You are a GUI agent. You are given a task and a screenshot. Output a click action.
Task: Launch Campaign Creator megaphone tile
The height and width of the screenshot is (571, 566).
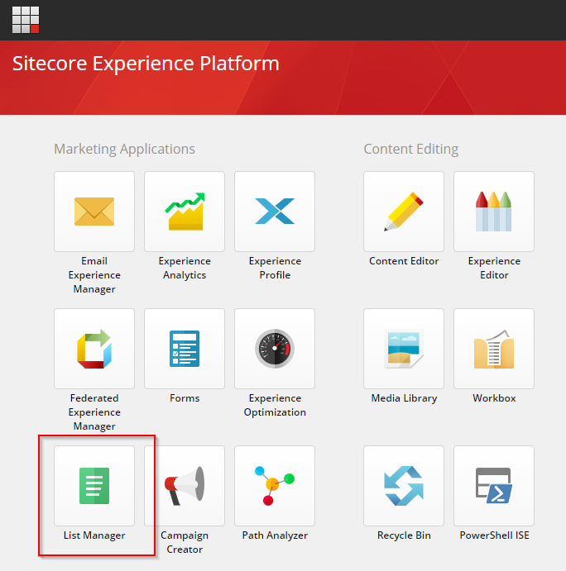tap(185, 486)
